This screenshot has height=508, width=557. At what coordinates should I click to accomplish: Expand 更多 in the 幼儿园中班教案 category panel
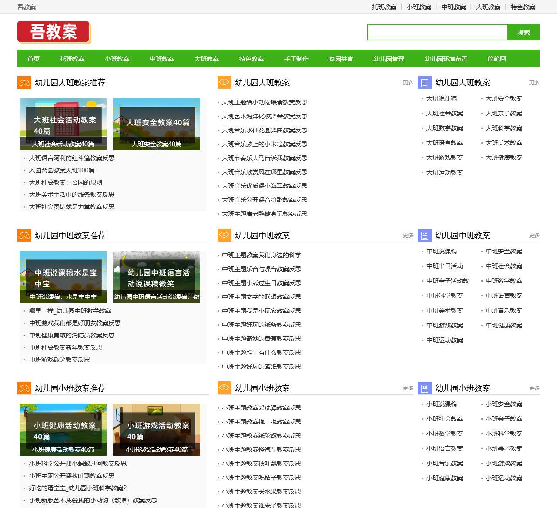click(x=534, y=235)
